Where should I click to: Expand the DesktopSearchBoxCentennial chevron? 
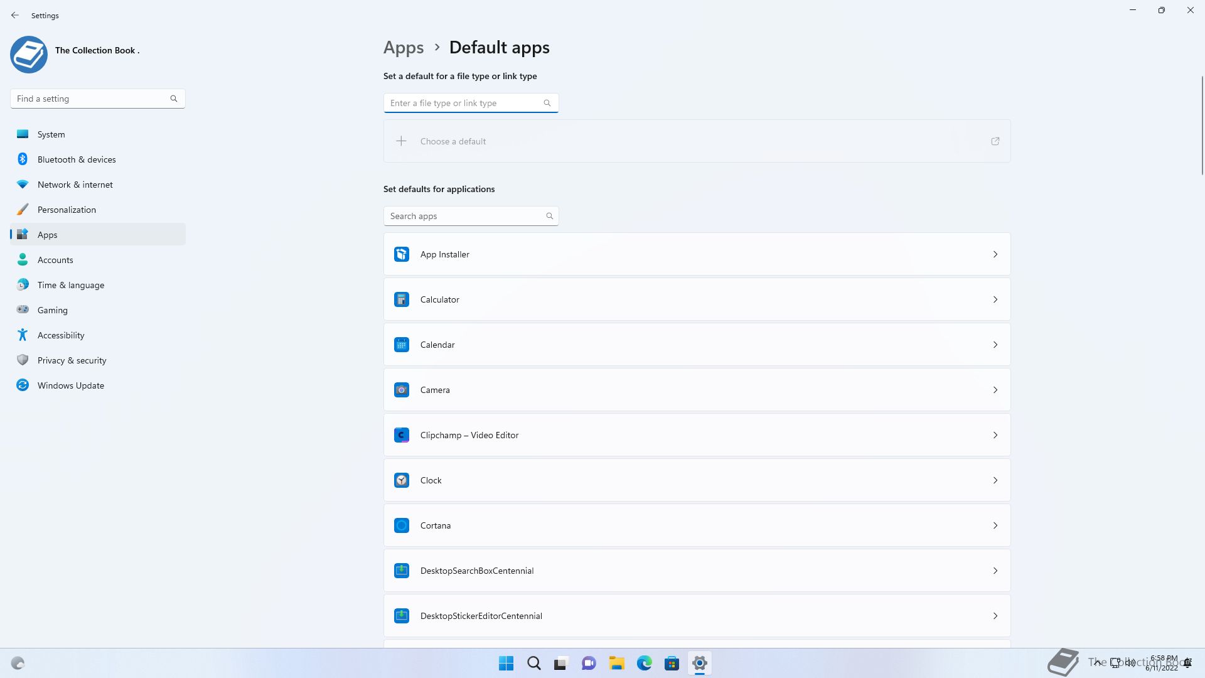coord(995,571)
